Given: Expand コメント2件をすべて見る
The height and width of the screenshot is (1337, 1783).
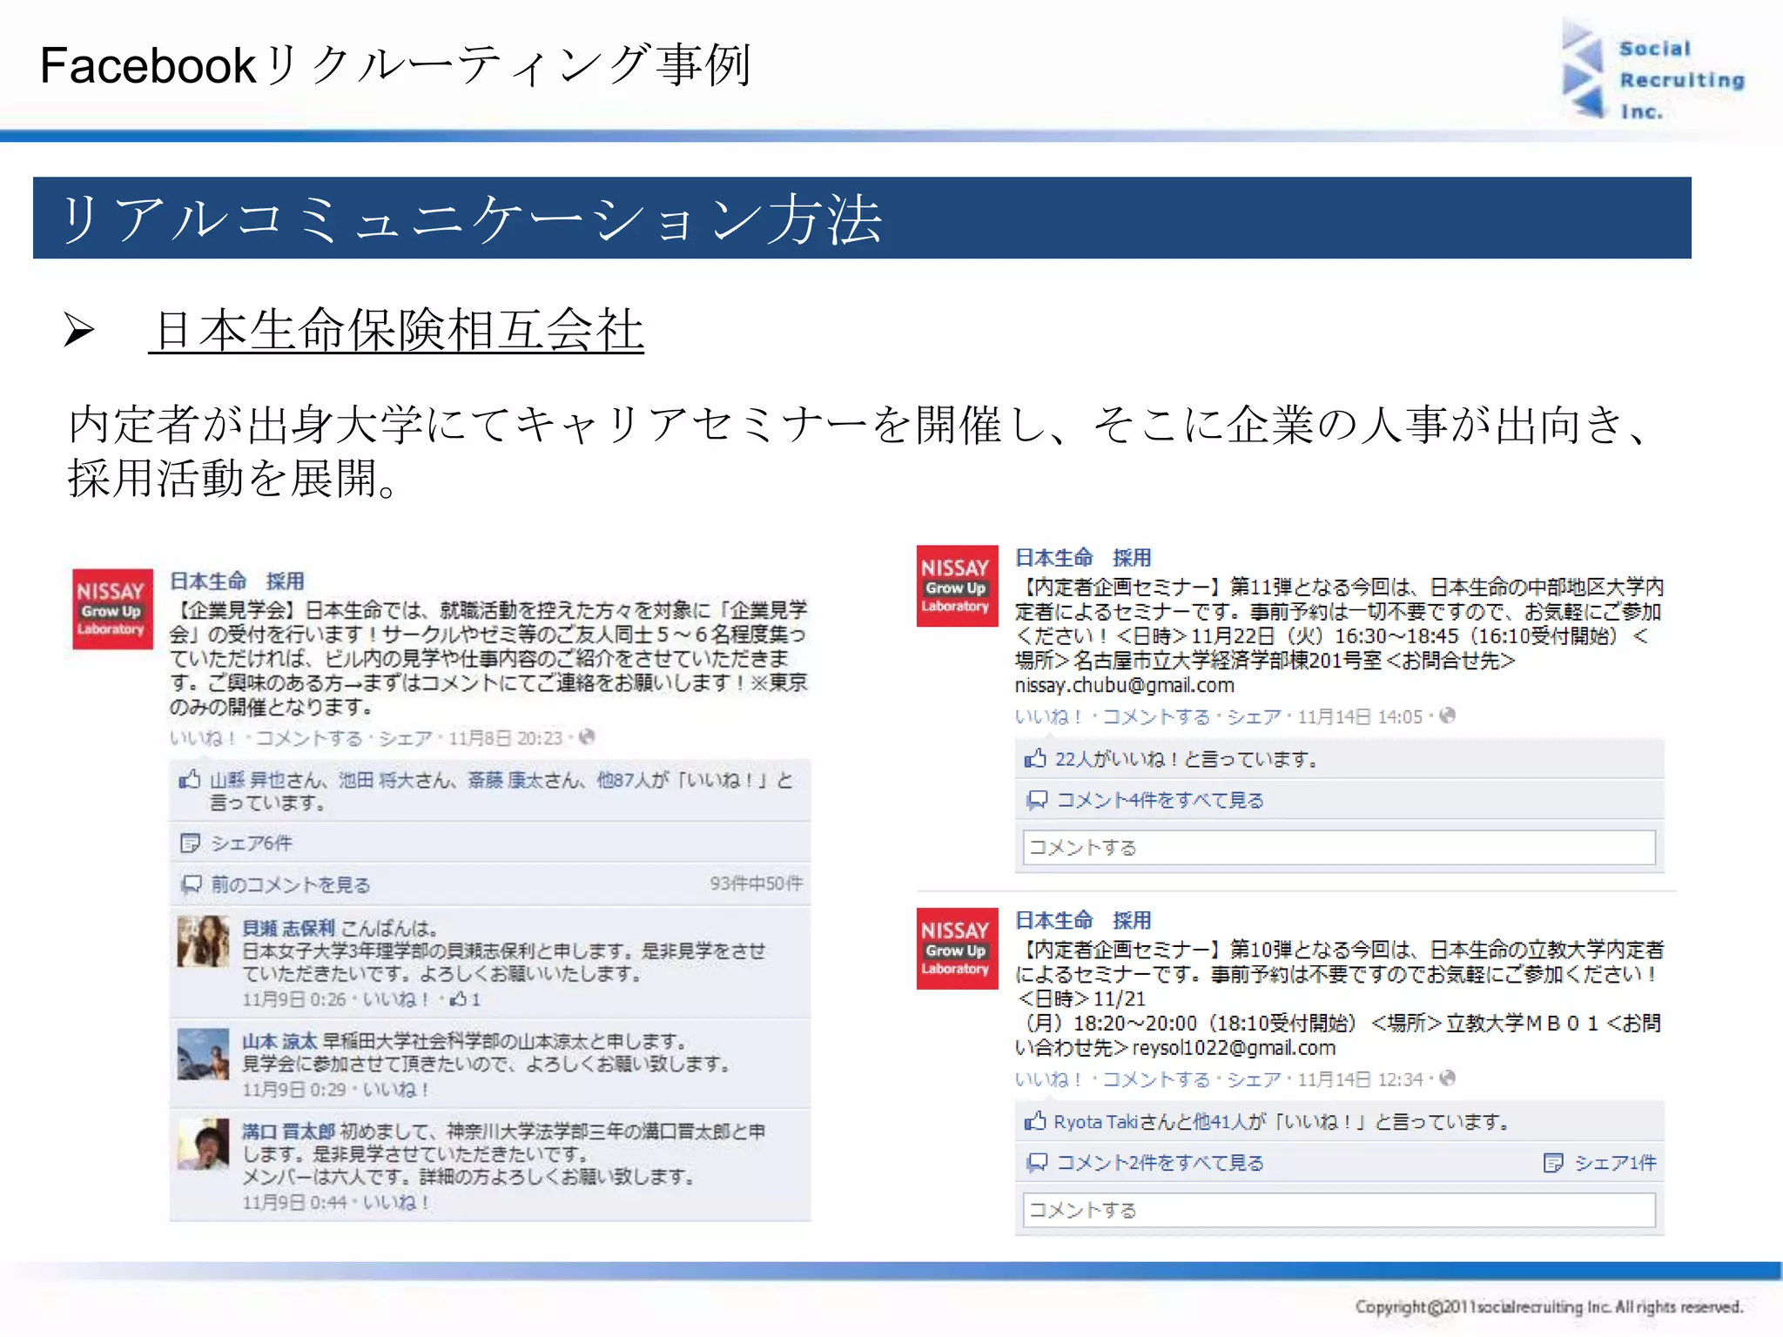Looking at the screenshot, I should [1160, 1162].
